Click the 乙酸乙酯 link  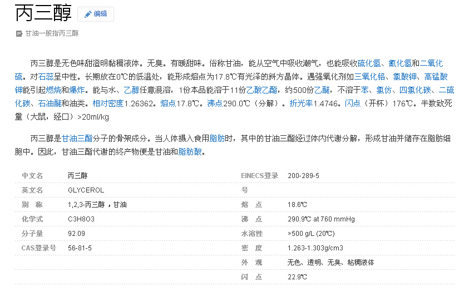click(261, 90)
